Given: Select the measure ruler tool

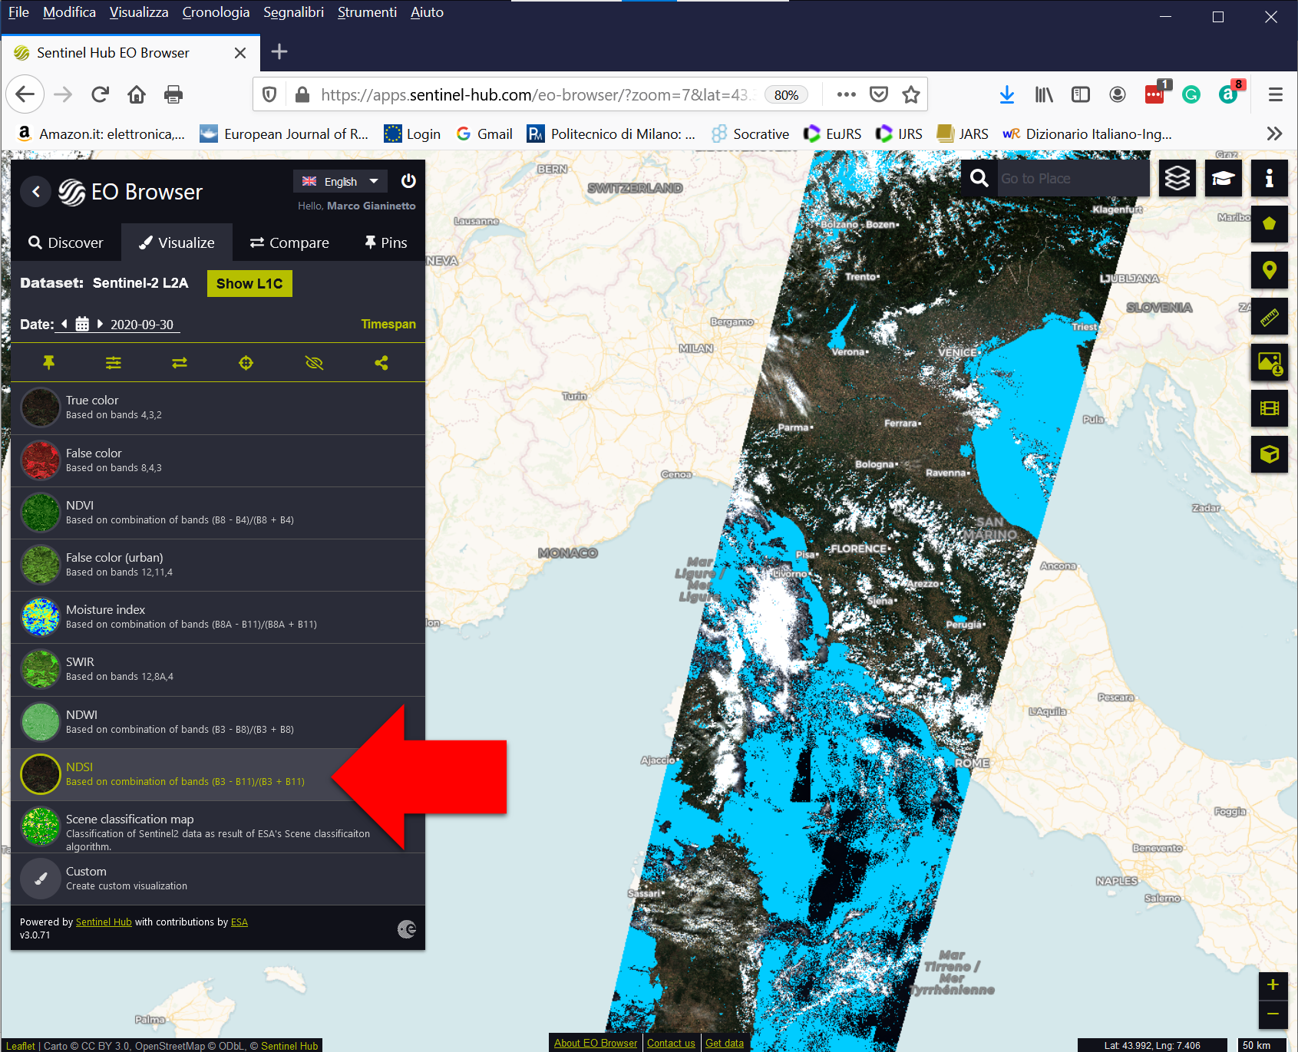Looking at the screenshot, I should click(1269, 316).
